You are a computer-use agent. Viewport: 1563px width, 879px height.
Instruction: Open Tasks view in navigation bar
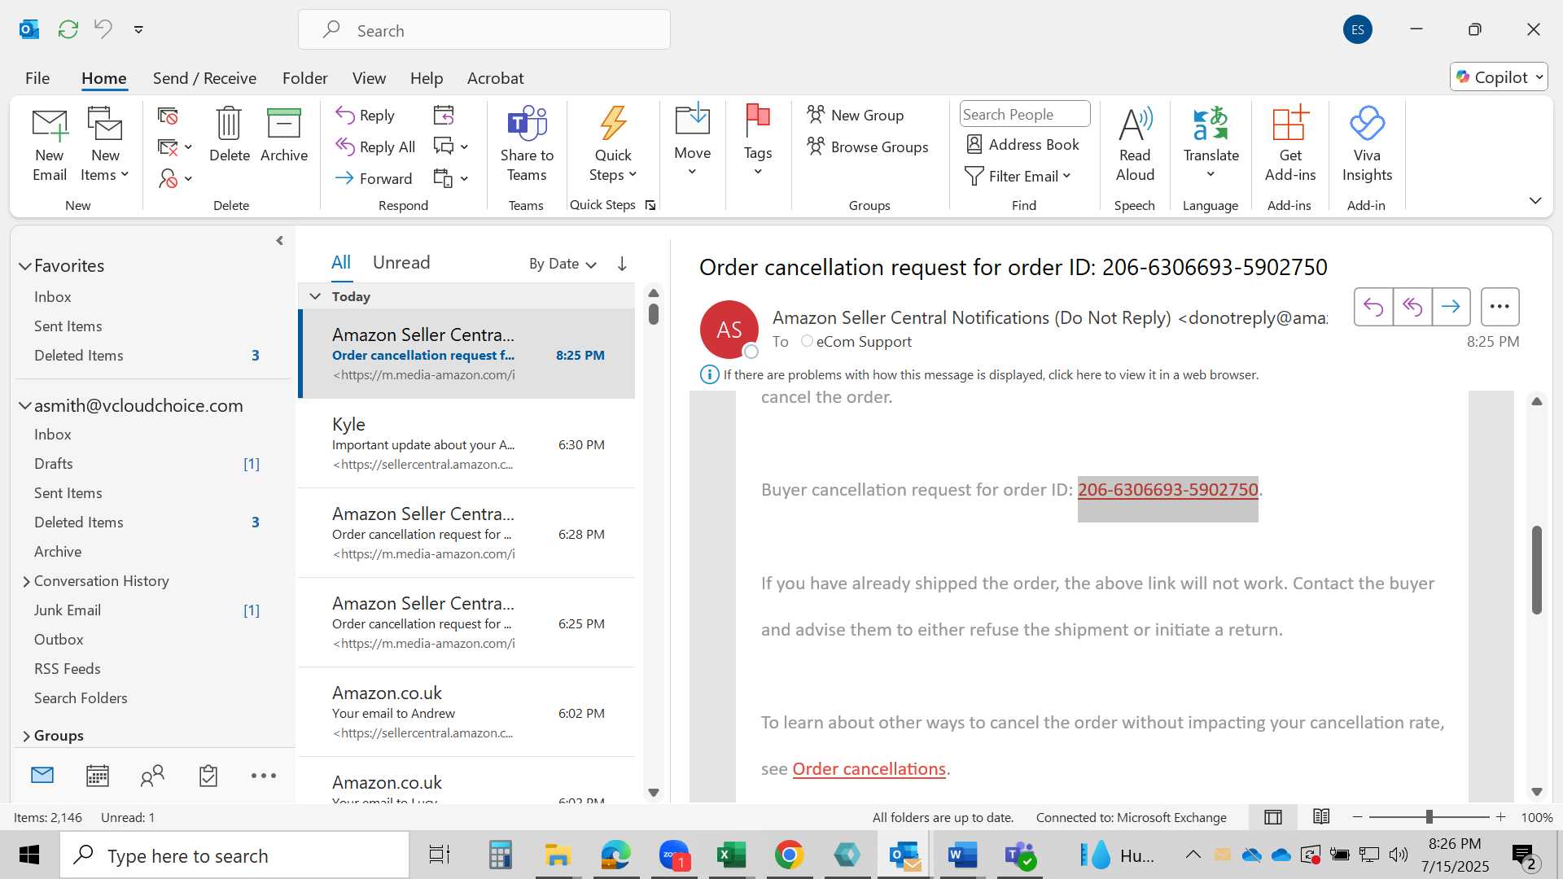click(208, 776)
